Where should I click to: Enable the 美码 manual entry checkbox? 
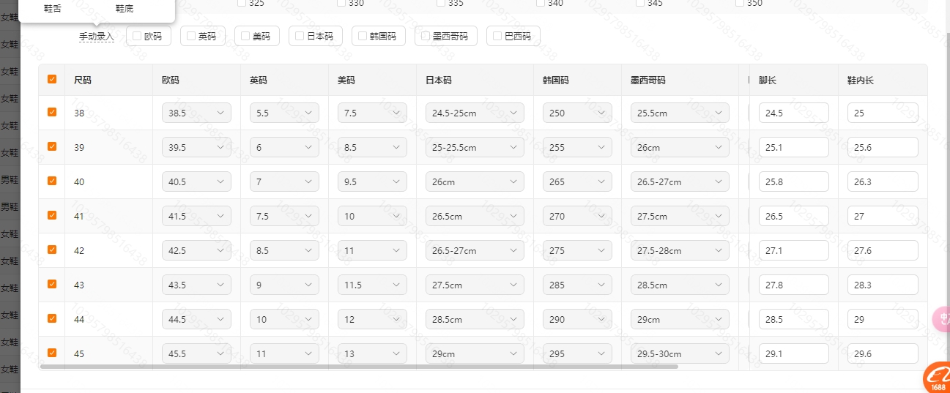click(245, 36)
